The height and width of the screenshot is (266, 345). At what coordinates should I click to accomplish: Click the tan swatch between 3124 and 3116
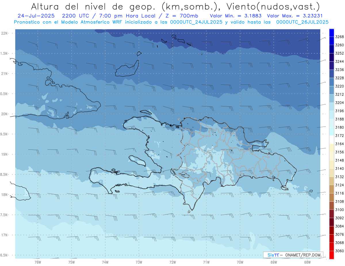[x=331, y=189]
